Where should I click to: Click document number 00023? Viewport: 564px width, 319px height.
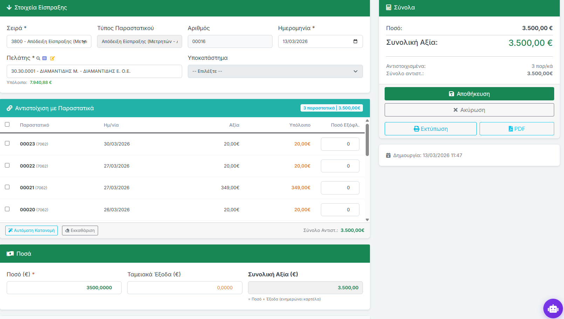click(x=27, y=144)
